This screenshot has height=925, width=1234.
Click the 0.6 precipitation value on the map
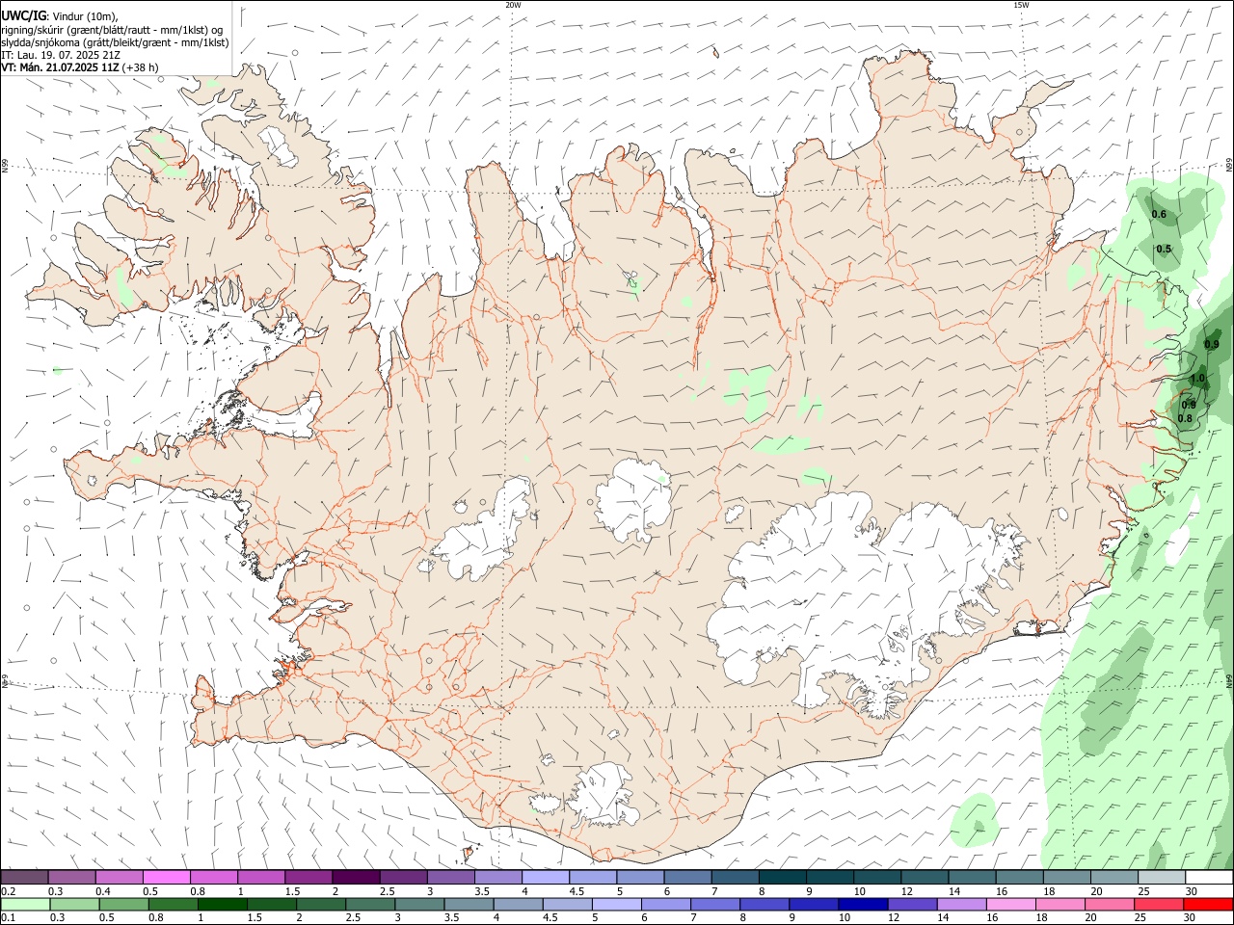point(1159,214)
